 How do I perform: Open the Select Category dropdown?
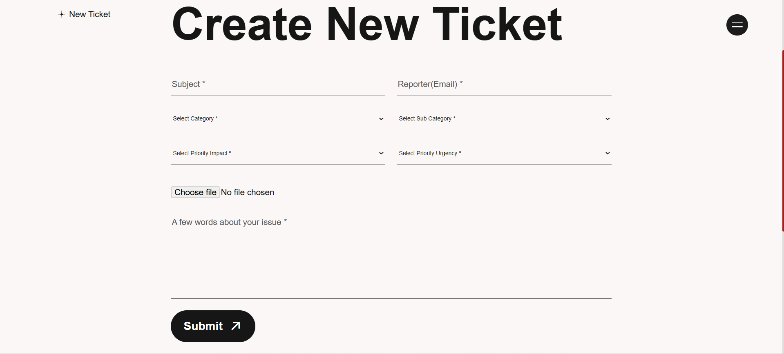[x=278, y=119]
